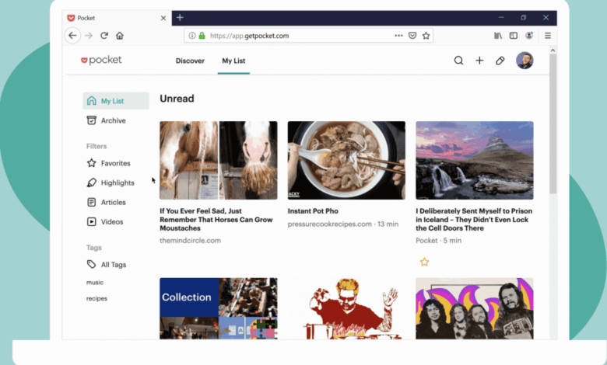The height and width of the screenshot is (365, 607).
Task: Open the band illustration thumbnail
Action: click(x=475, y=308)
